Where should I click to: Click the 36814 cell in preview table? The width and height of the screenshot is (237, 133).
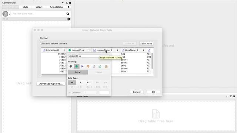tap(62, 69)
